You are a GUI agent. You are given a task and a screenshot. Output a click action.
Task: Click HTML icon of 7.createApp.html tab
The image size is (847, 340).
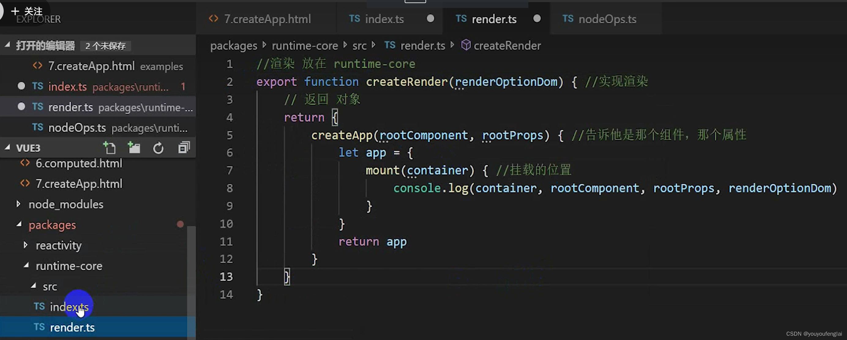point(213,19)
